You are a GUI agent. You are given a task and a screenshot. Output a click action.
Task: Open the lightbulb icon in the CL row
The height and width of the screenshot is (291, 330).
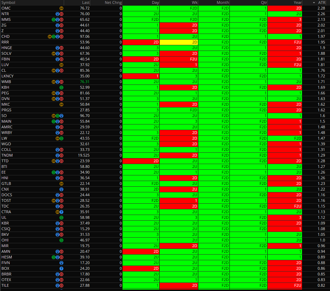point(57,71)
